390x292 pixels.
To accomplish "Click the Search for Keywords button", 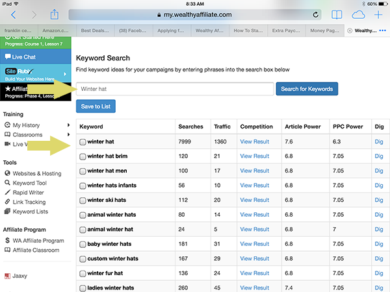I will (x=307, y=89).
